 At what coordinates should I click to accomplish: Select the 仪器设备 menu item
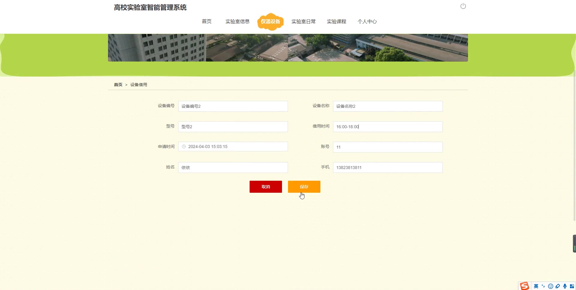[270, 21]
